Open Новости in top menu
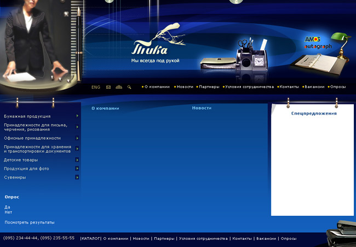The height and width of the screenshot is (247, 356). [x=185, y=87]
